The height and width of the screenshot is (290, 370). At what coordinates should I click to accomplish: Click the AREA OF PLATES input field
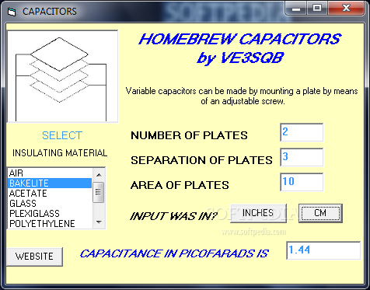tap(302, 182)
